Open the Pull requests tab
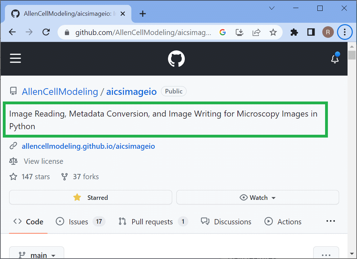Image resolution: width=357 pixels, height=259 pixels. tap(153, 222)
